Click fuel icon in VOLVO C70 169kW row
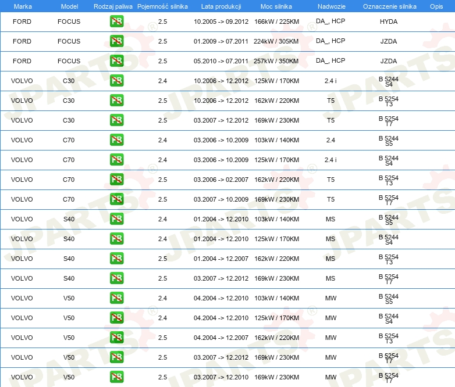 pos(116,199)
